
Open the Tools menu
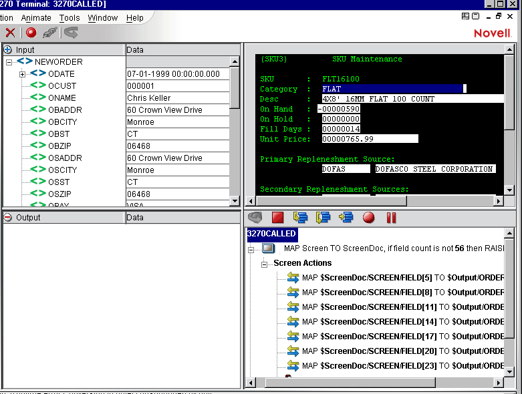69,18
